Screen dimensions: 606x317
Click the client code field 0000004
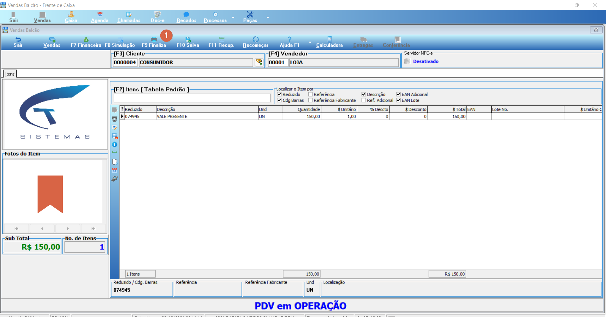coord(125,62)
